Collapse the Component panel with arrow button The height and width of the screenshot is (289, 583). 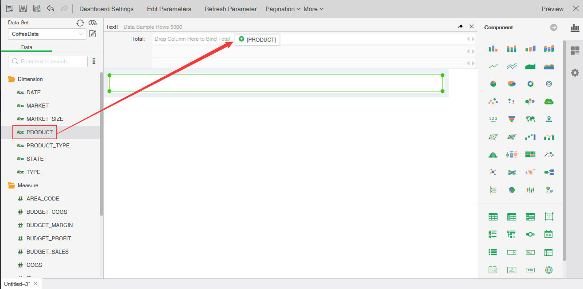pyautogui.click(x=554, y=27)
